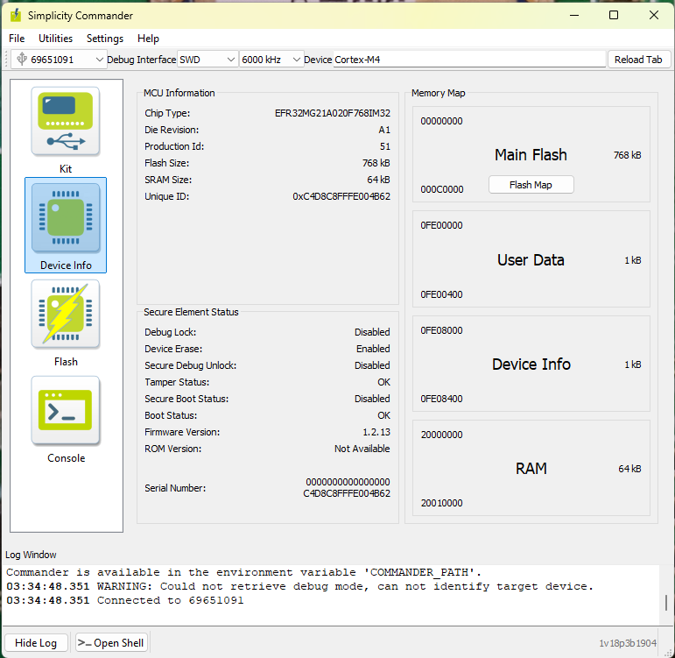675x658 pixels.
Task: Click the ROM Version Not Available value
Action: tap(362, 449)
